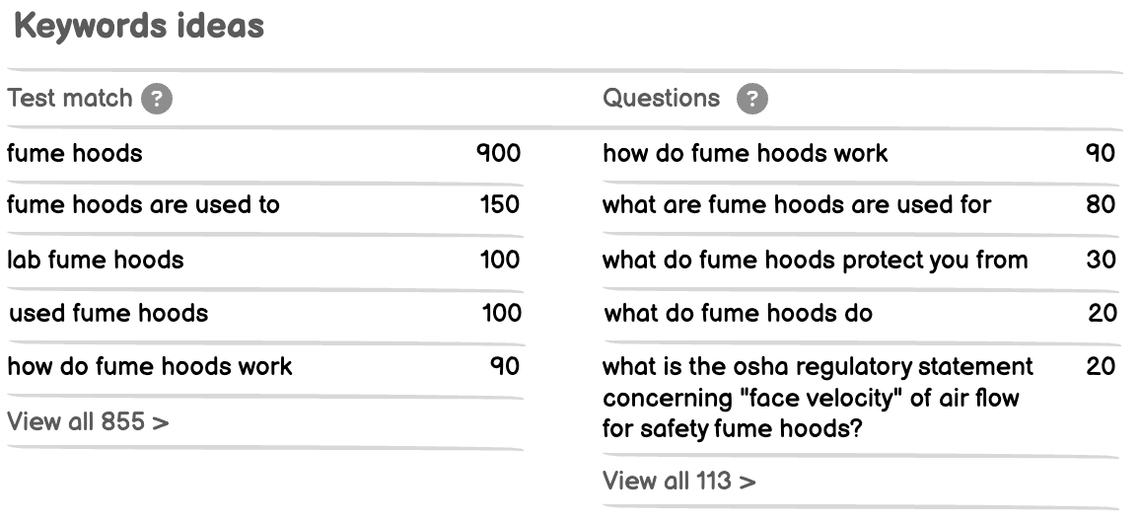Choose the 'lab fume hoods' keyword
The image size is (1140, 524).
click(x=96, y=260)
